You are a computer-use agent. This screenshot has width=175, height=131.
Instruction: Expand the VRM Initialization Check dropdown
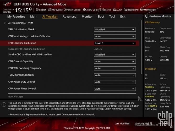[115, 30]
